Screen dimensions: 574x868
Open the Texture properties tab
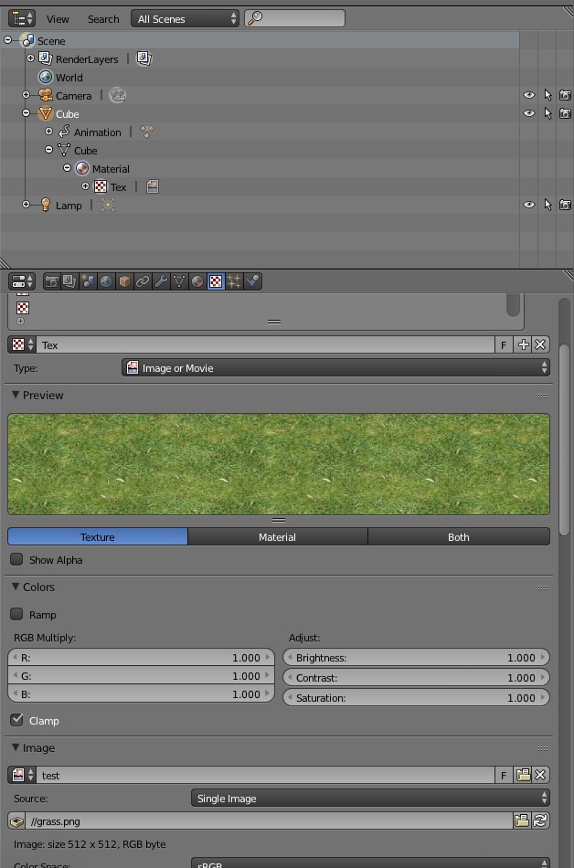216,281
